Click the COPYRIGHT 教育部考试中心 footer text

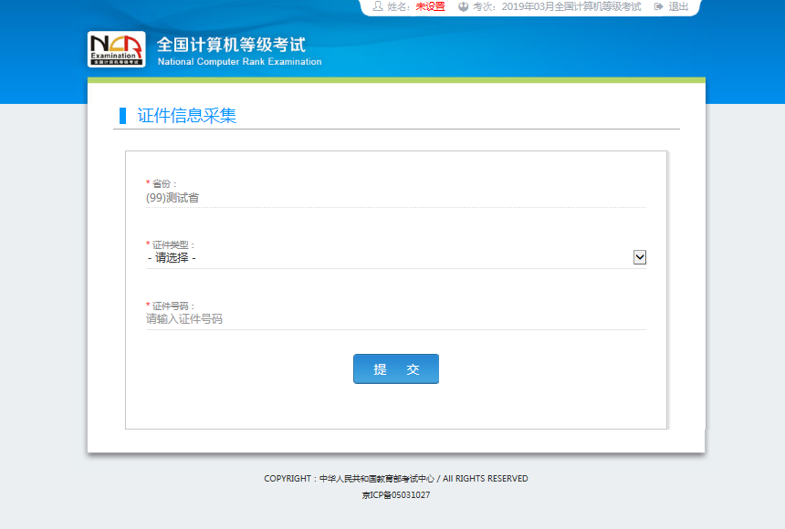point(395,479)
